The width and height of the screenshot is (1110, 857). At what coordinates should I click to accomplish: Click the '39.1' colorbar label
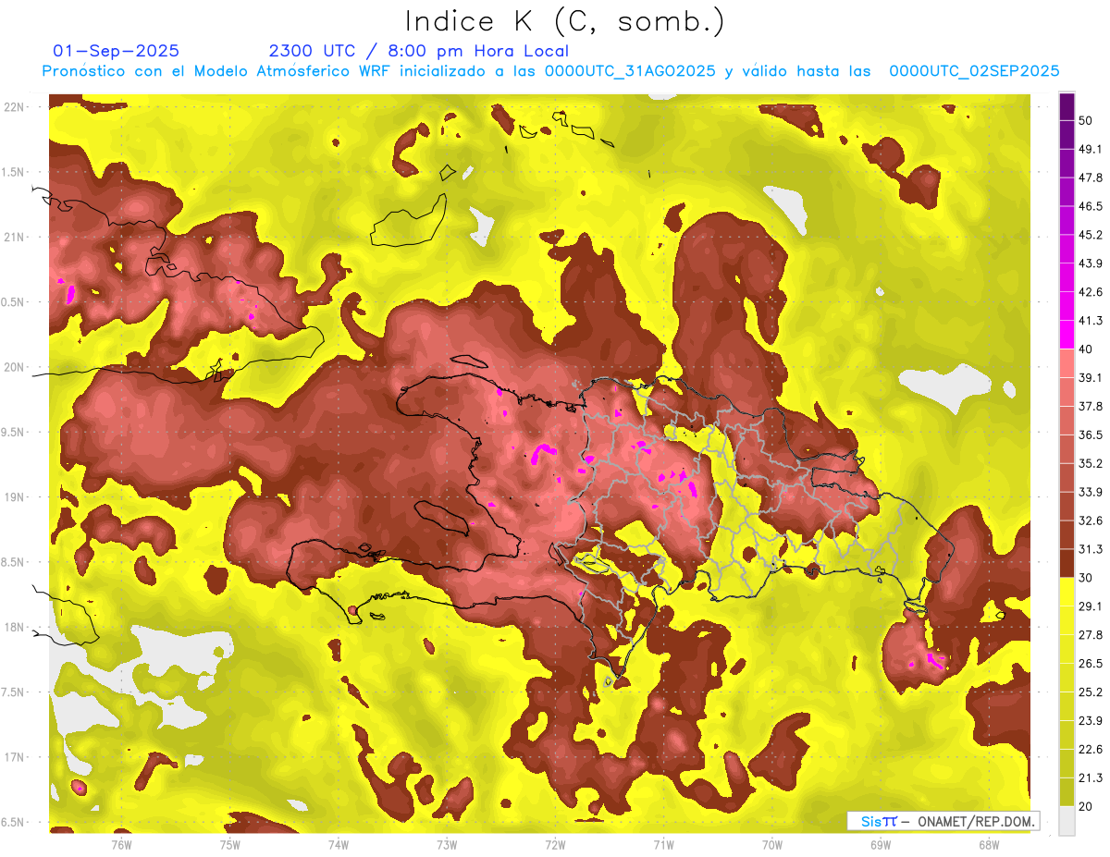point(1091,377)
